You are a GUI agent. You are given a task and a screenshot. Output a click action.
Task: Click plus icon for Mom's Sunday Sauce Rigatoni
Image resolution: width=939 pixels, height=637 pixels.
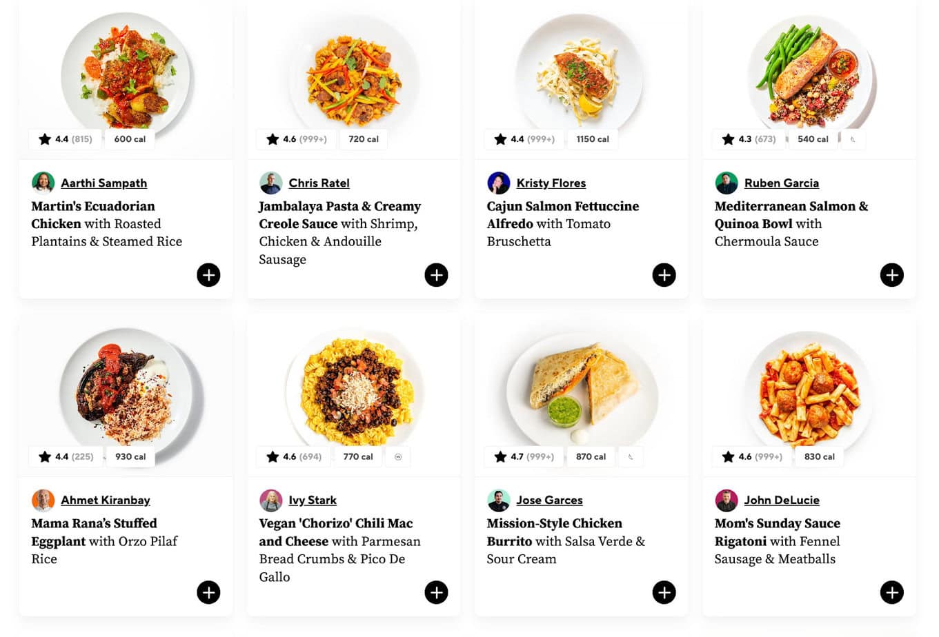pyautogui.click(x=891, y=592)
